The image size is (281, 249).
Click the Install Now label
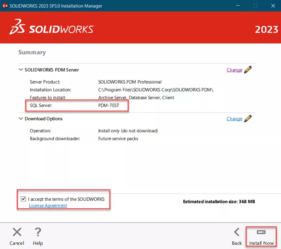(x=261, y=243)
